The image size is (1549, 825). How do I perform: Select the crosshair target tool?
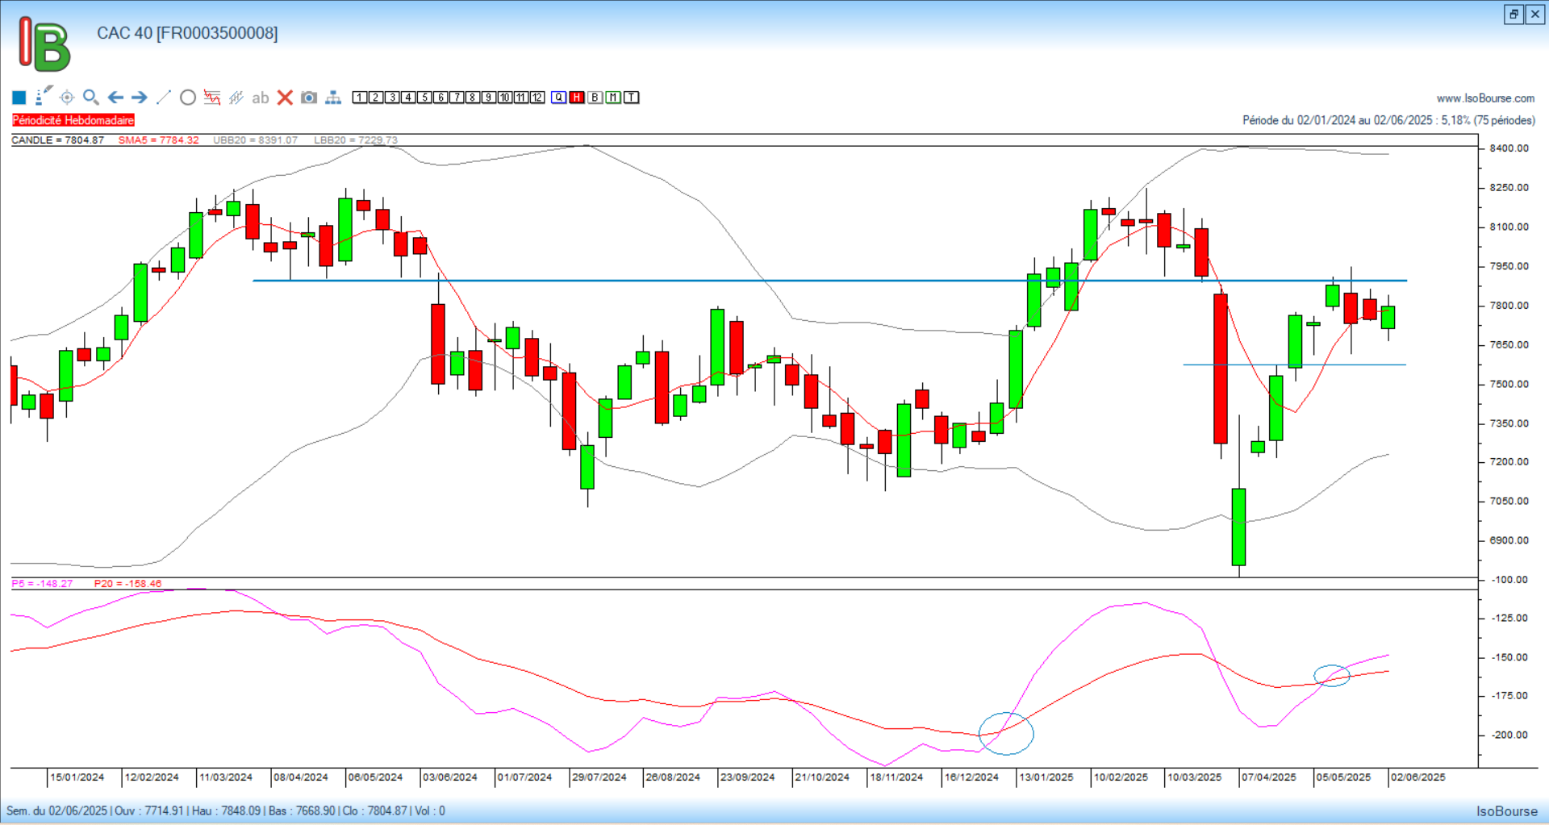coord(67,98)
